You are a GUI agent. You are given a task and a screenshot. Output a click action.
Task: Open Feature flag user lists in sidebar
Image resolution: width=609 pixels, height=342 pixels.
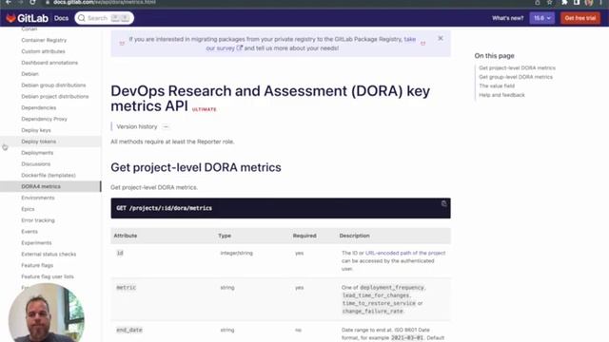click(x=48, y=276)
